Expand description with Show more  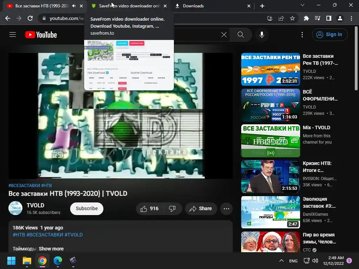51,249
